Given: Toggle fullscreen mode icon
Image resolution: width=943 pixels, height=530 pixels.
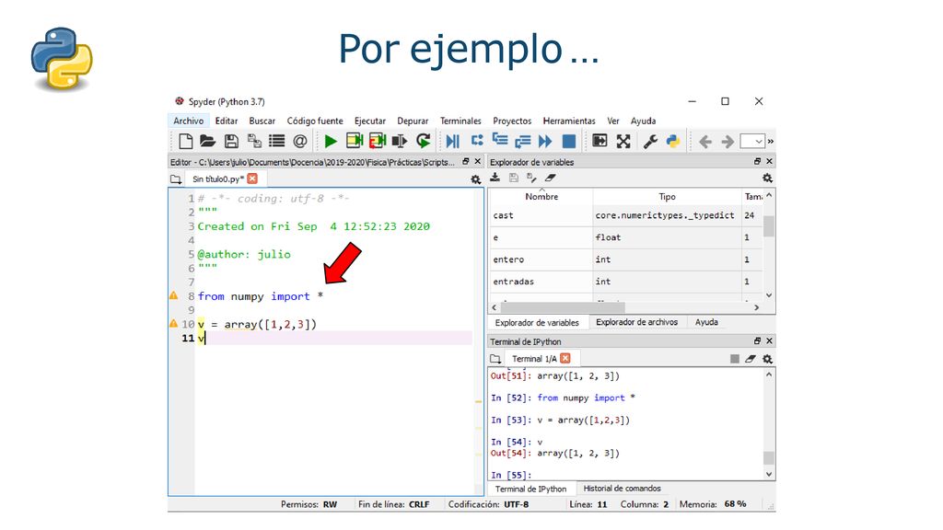Looking at the screenshot, I should 623,141.
